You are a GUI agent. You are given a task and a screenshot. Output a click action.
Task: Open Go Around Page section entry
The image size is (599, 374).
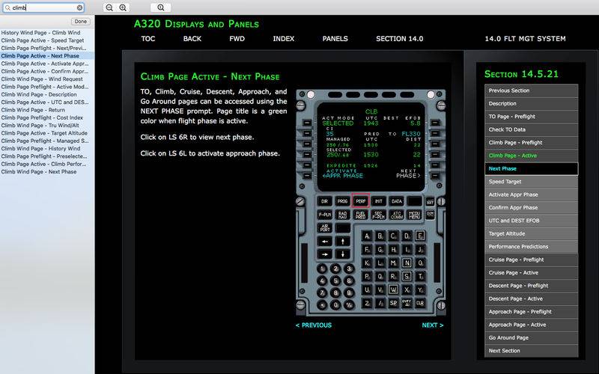(531, 338)
